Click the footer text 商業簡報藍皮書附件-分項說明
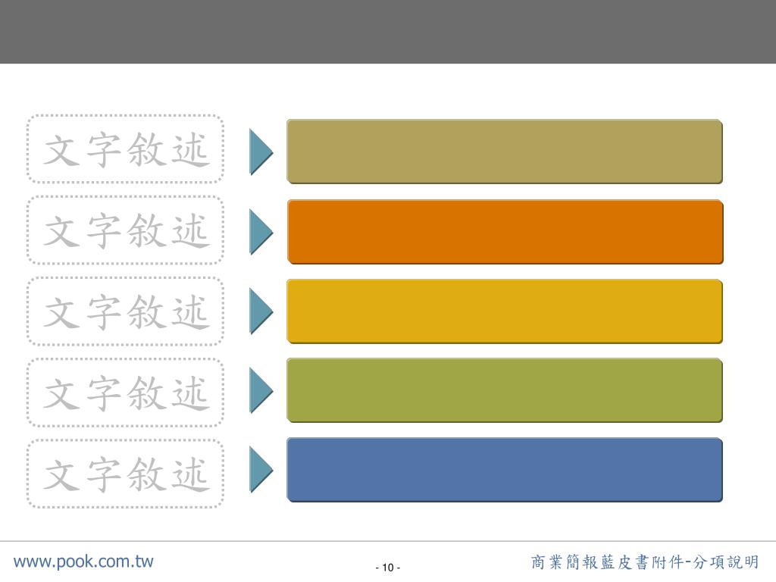The height and width of the screenshot is (582, 776). pyautogui.click(x=645, y=562)
